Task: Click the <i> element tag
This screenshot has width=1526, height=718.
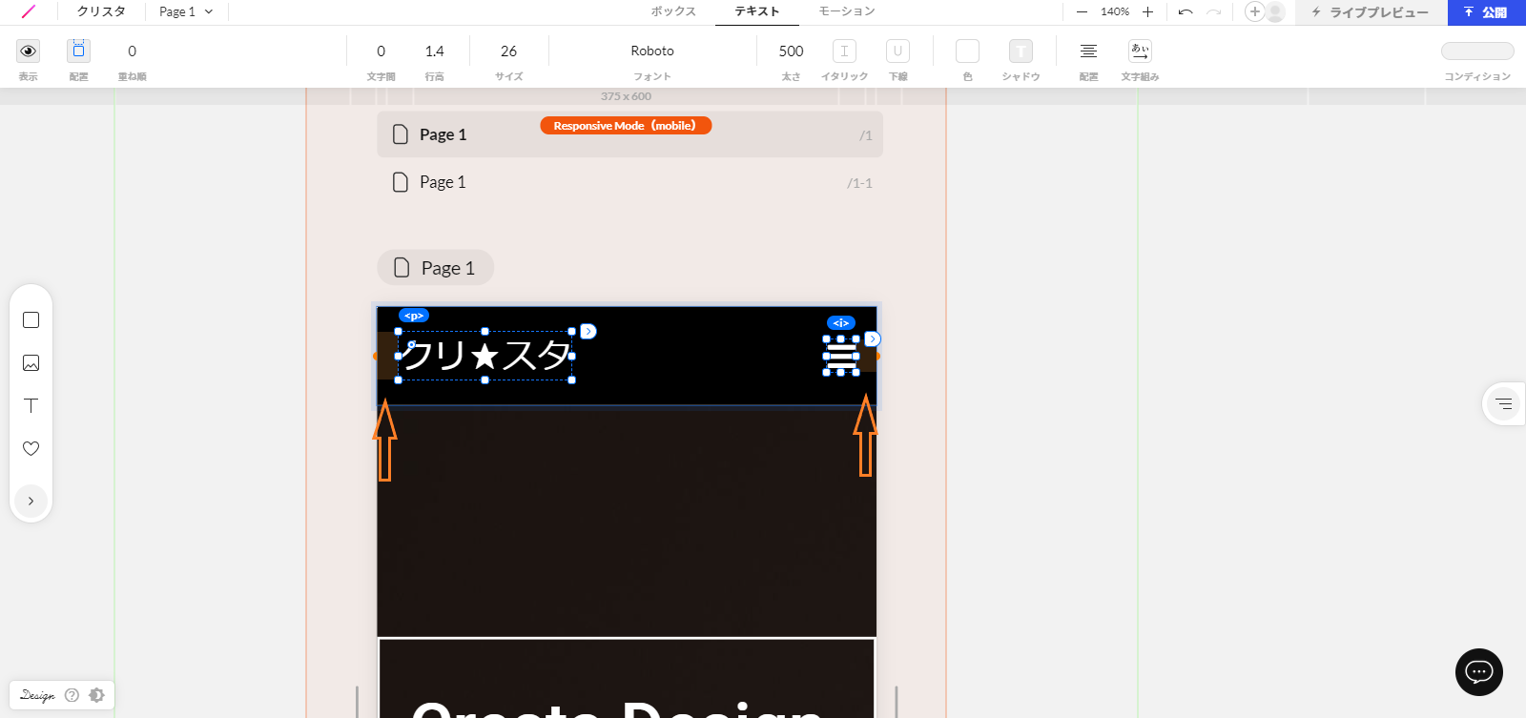Action: click(841, 323)
